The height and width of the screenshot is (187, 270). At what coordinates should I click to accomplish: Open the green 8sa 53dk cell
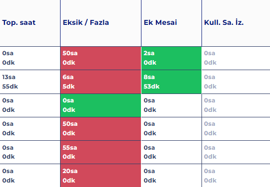tap(171, 82)
